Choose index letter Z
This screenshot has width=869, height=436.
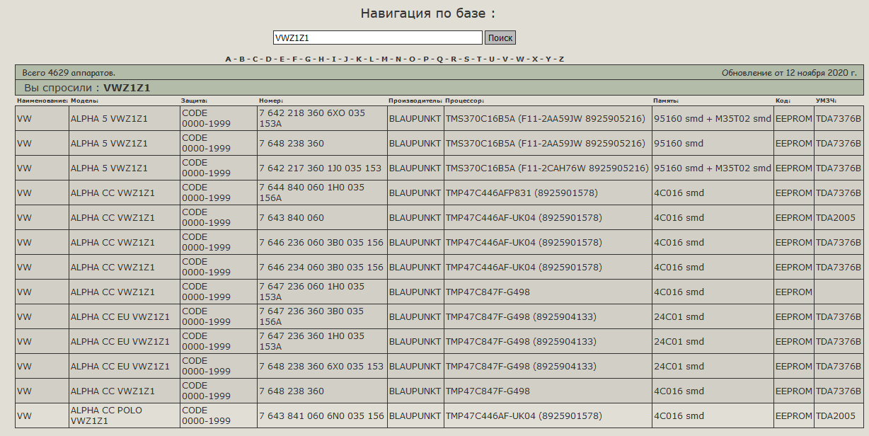click(561, 59)
